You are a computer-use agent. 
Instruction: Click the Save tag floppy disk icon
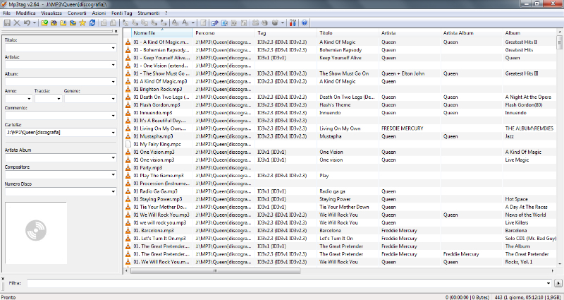point(7,23)
